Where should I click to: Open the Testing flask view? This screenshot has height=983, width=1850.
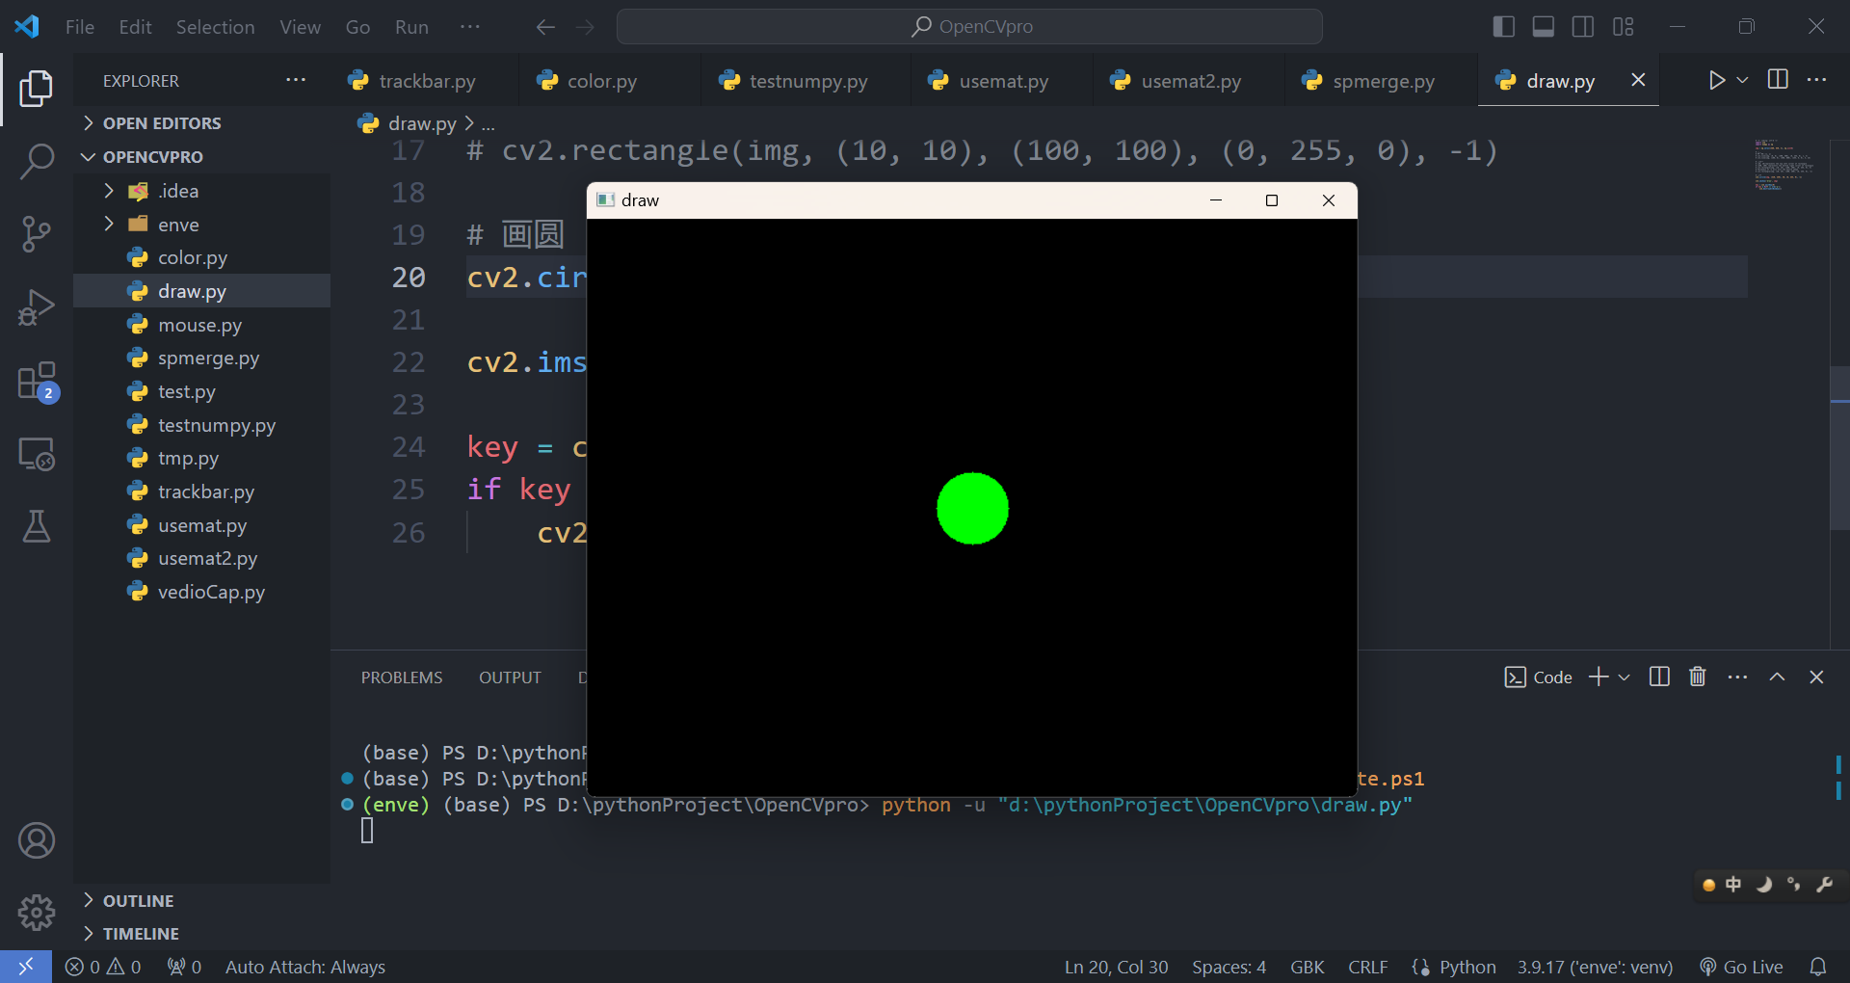36,526
